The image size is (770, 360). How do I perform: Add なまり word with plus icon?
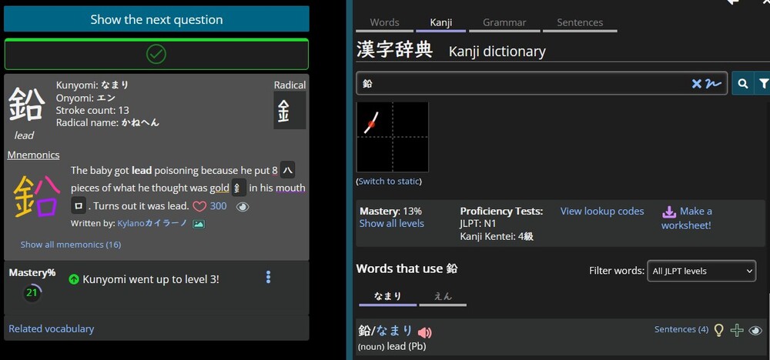pos(737,330)
